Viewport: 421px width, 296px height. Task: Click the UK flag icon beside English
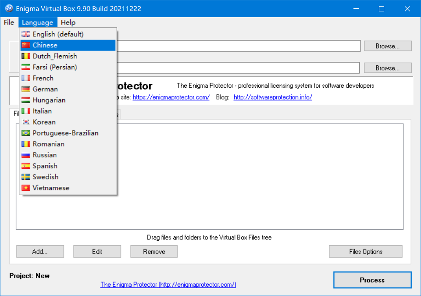(26, 34)
